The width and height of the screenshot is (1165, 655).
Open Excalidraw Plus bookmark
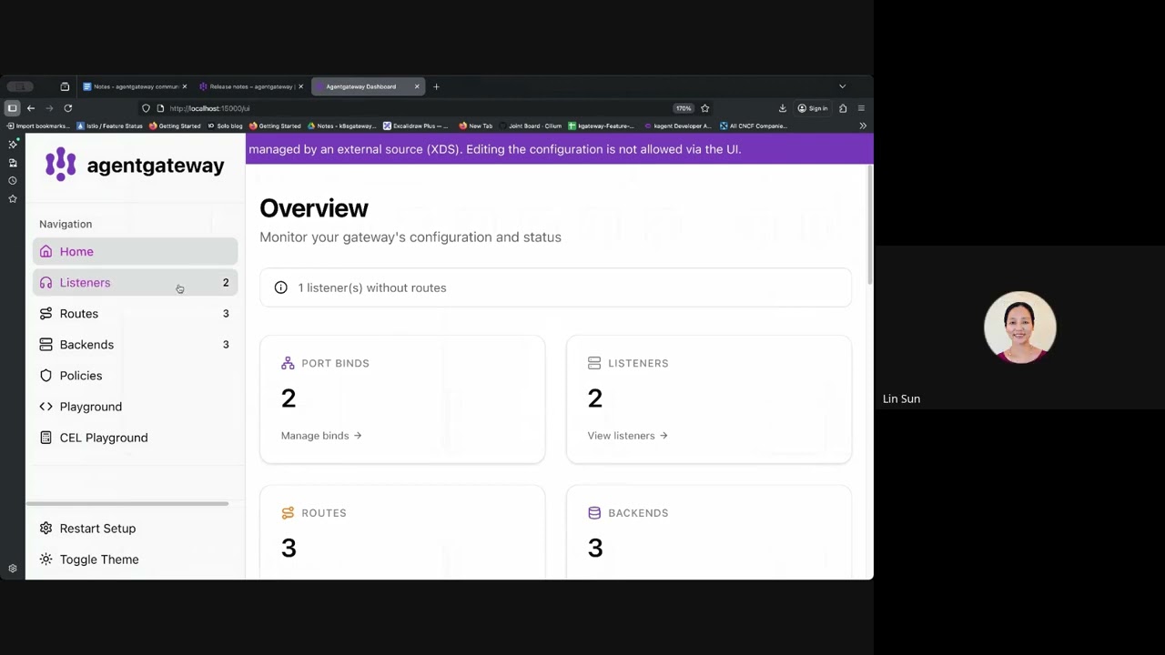[416, 126]
